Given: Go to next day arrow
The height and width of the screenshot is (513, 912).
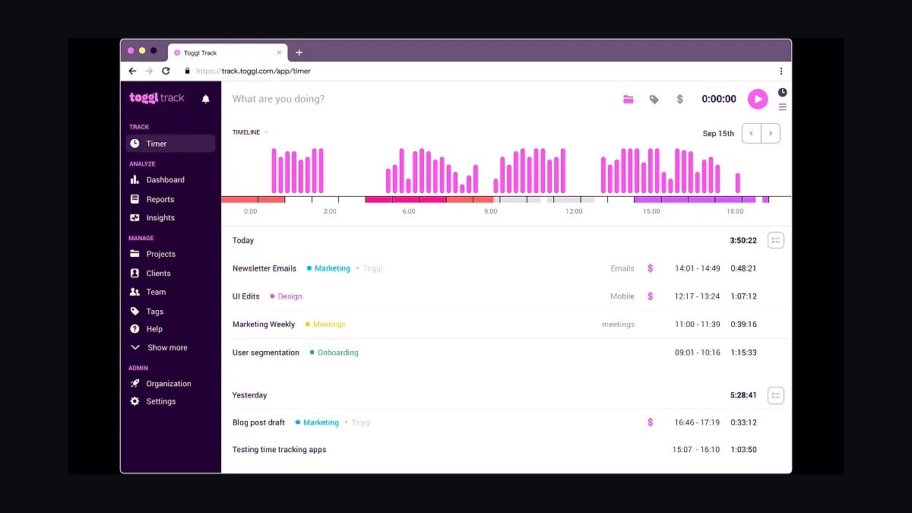Looking at the screenshot, I should click(x=771, y=133).
